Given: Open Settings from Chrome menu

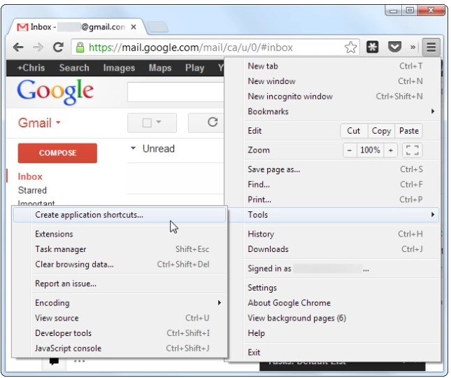Looking at the screenshot, I should pos(341,288).
